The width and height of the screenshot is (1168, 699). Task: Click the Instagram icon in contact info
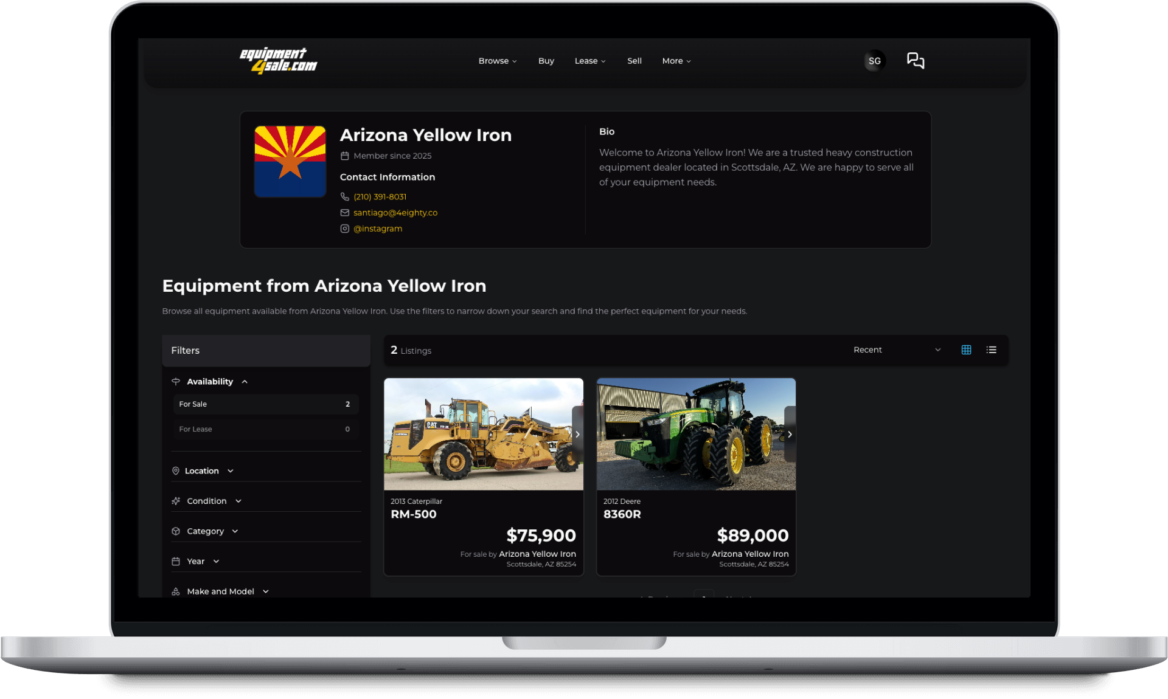click(x=345, y=229)
